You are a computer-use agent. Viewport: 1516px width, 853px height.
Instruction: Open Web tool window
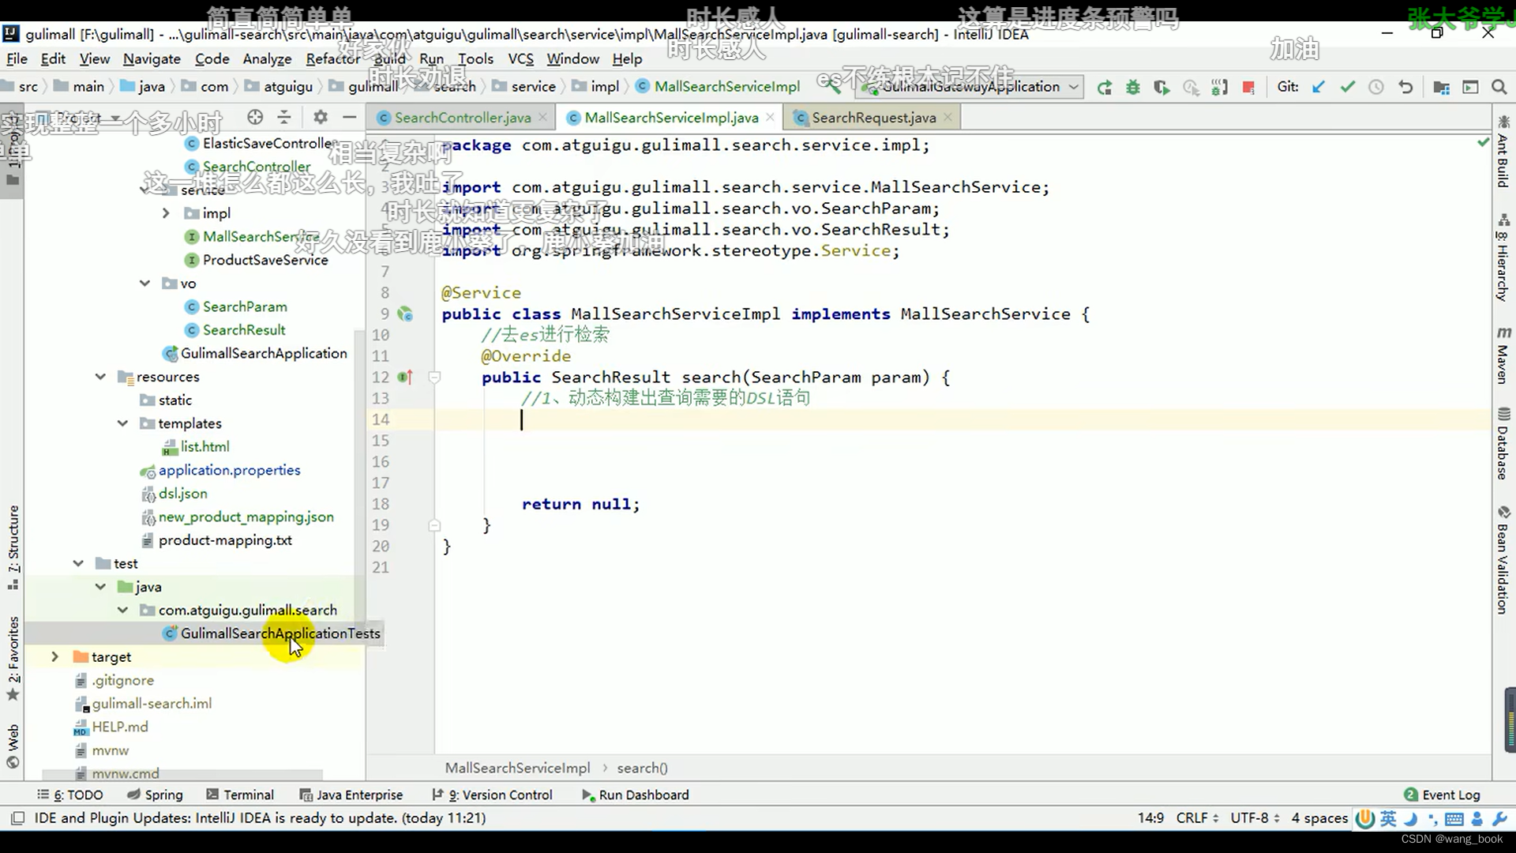13,746
